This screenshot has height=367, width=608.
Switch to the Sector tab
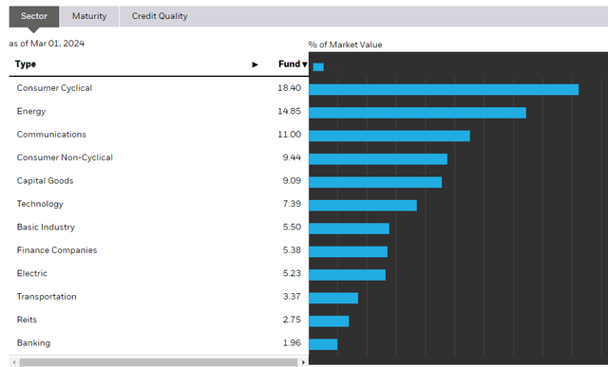(34, 16)
